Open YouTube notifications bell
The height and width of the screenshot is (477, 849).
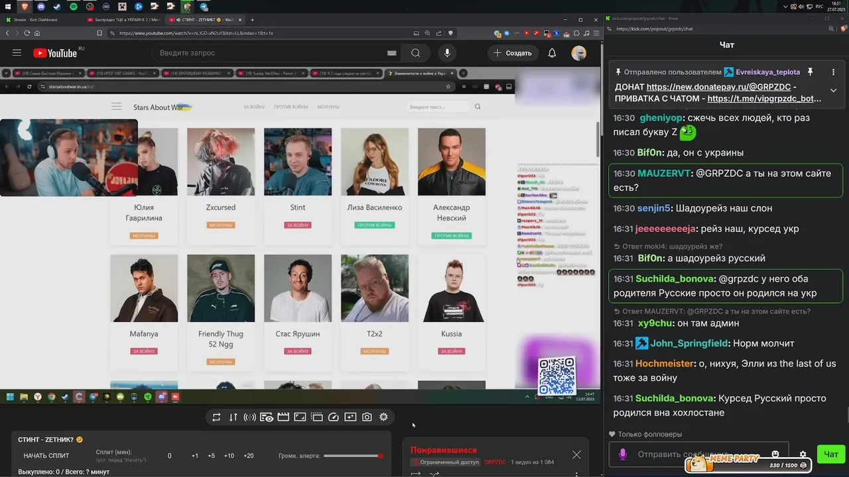[552, 53]
